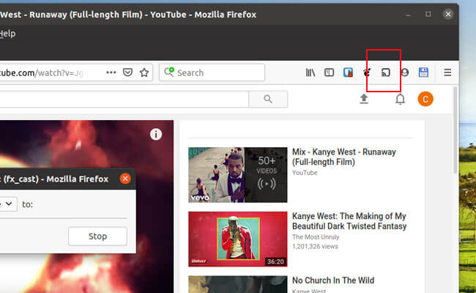Click the Stop button in fx_cast
The height and width of the screenshot is (293, 476).
(x=97, y=236)
